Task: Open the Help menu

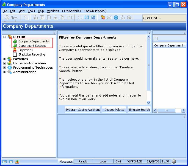Action: click(x=41, y=11)
